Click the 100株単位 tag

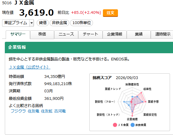pyautogui.click(x=82, y=23)
